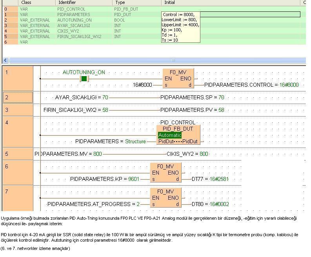Image resolution: width=311 pixels, height=257 pixels.
Task: Click the AUTOTUNING_ON green contact symbol
Action: tap(84, 79)
